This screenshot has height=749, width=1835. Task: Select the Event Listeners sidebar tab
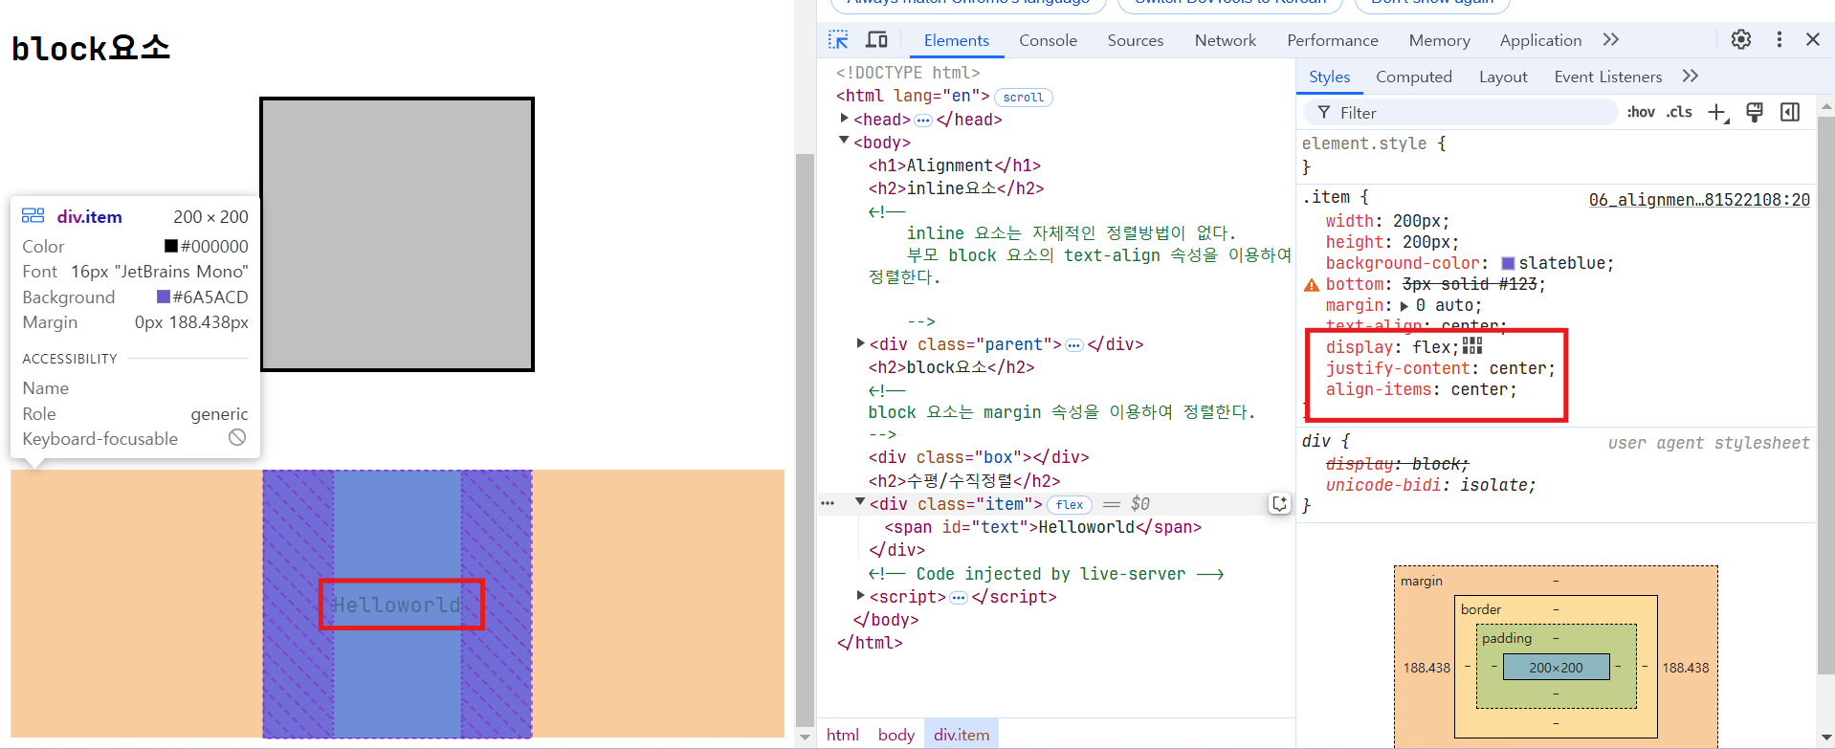tap(1608, 77)
